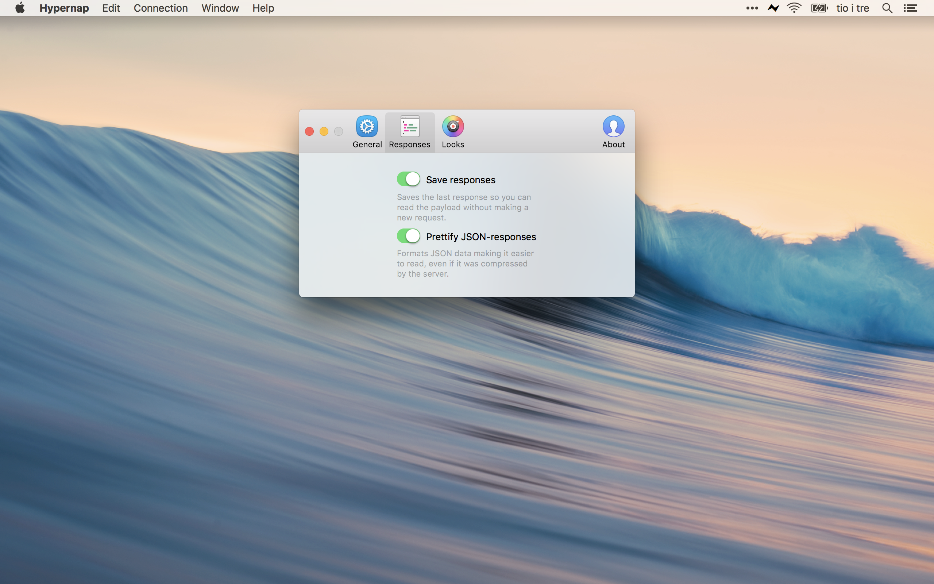Click the three dots menu bar icon

(752, 8)
